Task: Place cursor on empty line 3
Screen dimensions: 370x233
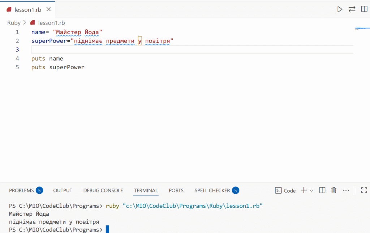Action: tap(145, 49)
